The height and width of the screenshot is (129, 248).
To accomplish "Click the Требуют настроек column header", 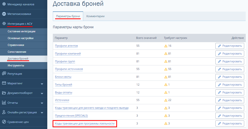I will click(175, 38).
